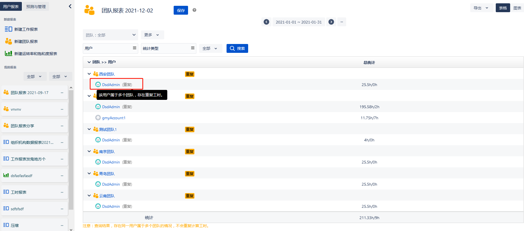Collapse the 西安团队 group row
This screenshot has height=231, width=524.
[x=89, y=74]
